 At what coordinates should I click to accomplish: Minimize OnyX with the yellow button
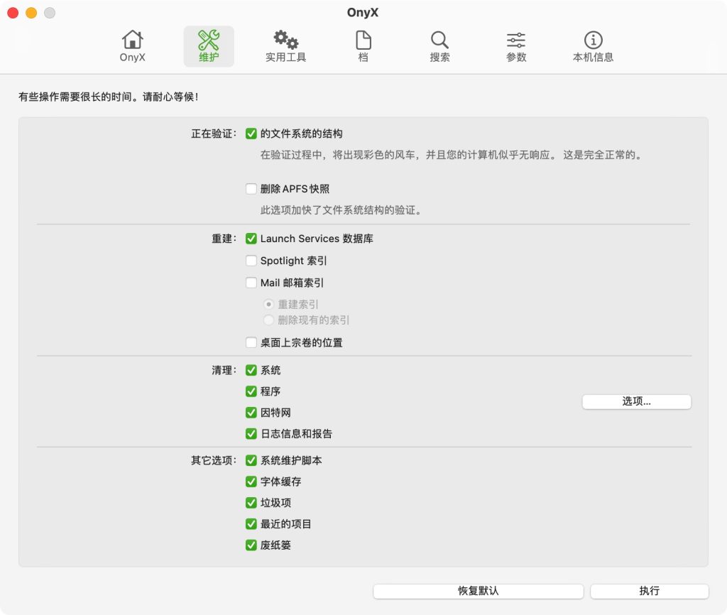click(x=31, y=13)
